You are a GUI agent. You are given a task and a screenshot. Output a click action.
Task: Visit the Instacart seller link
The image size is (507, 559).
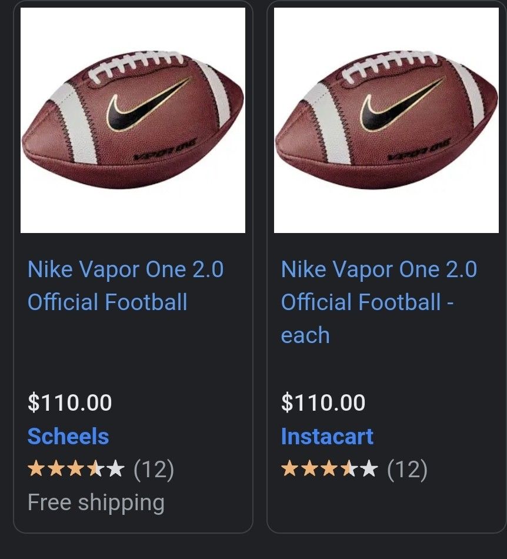(327, 437)
